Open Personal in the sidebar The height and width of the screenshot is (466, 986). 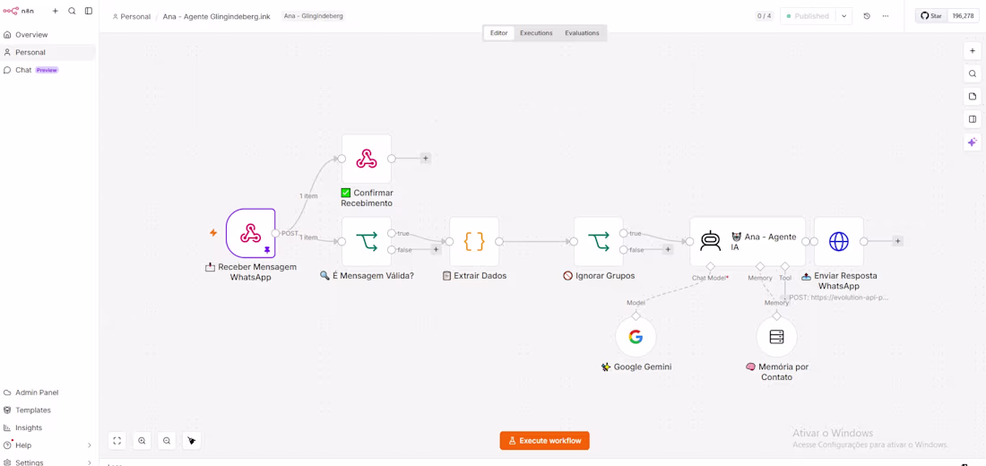pos(49,52)
